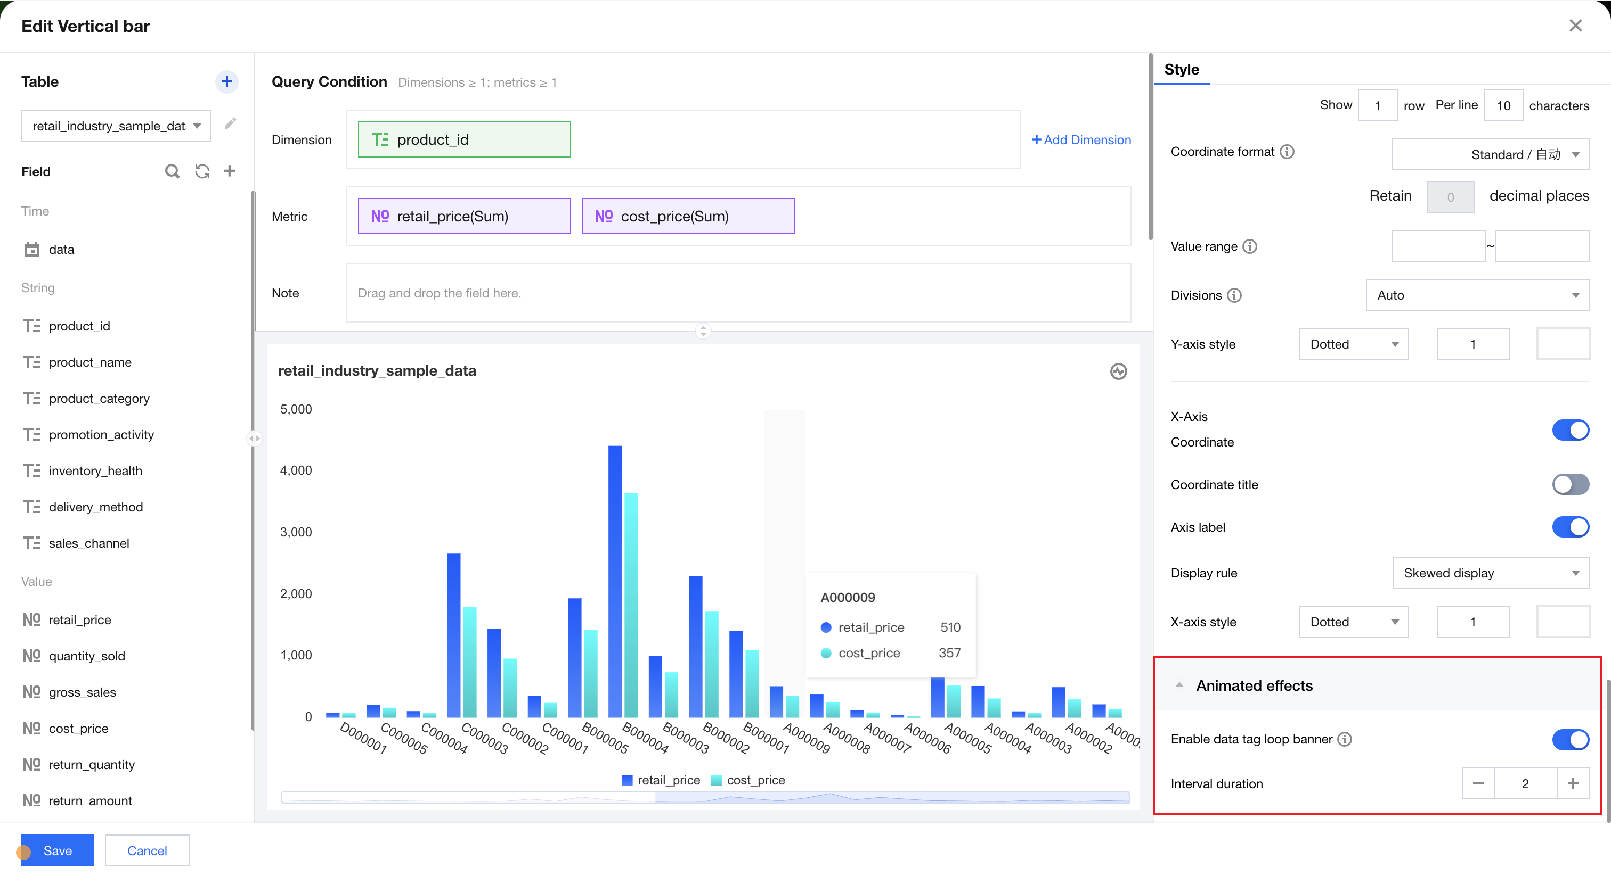Open the Divisions Auto dropdown
This screenshot has width=1611, height=876.
coord(1477,294)
